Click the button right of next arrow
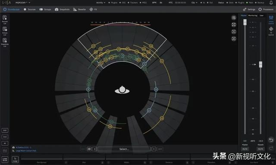This screenshot has width=276, height=165. [160, 149]
